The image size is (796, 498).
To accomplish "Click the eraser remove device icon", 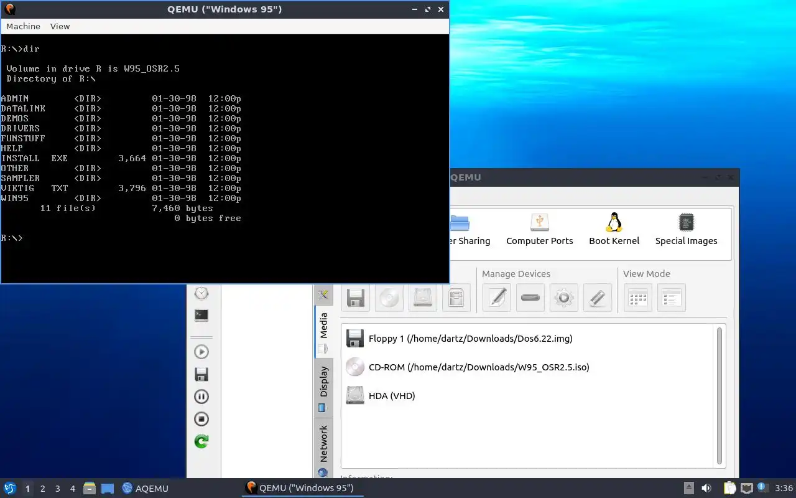I will tap(598, 298).
